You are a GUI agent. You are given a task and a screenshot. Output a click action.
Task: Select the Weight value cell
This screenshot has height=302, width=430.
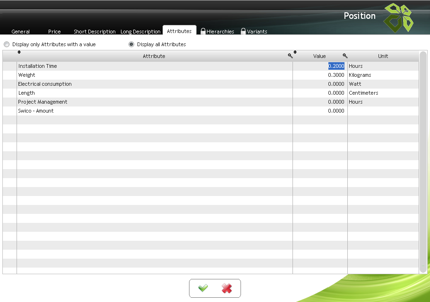(x=320, y=75)
